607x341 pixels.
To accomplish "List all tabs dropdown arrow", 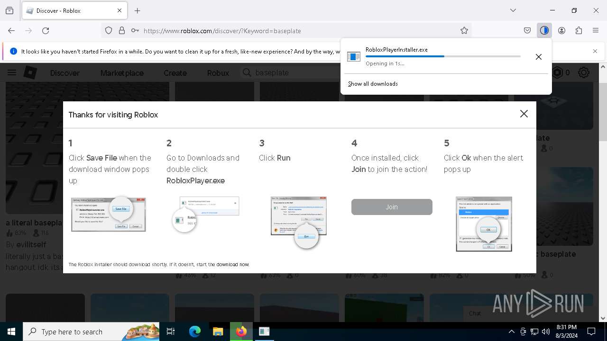I will tap(513, 10).
